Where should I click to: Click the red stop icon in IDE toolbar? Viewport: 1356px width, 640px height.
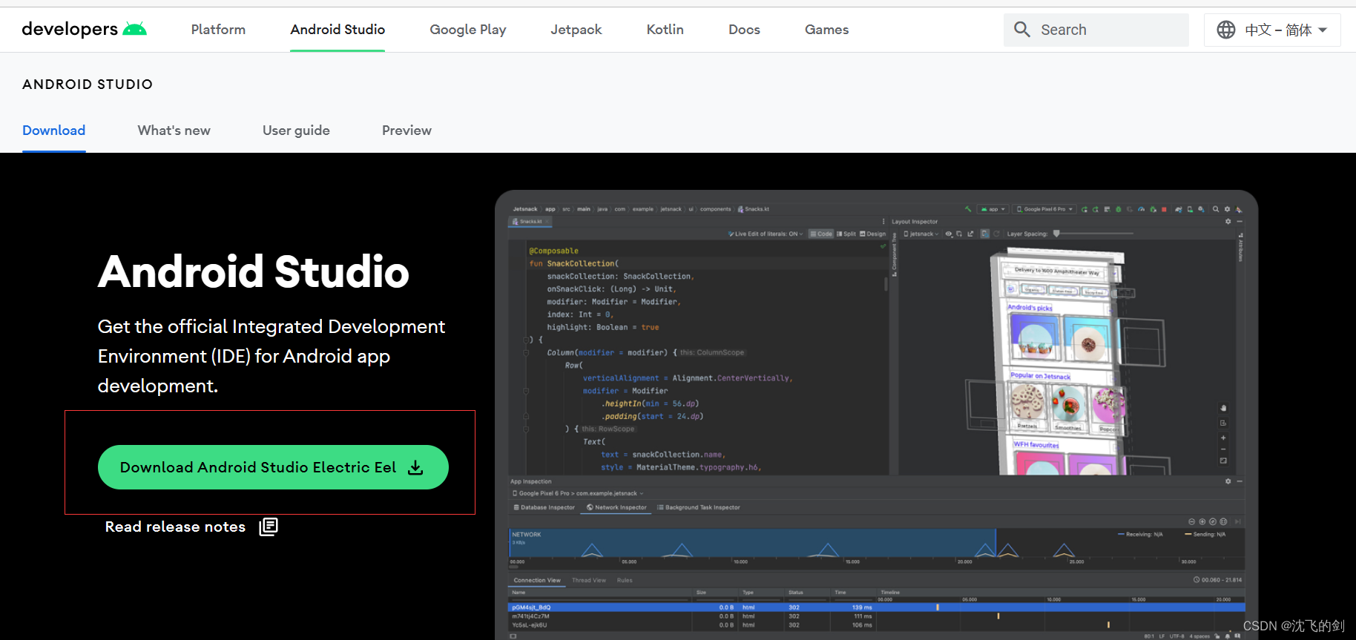pos(1164,209)
